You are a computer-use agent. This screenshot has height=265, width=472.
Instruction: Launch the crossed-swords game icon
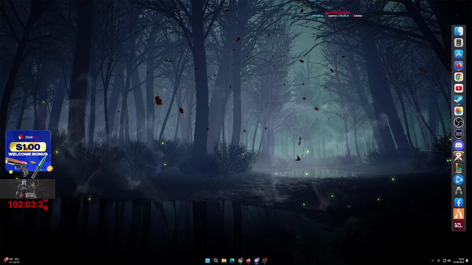[x=458, y=157]
